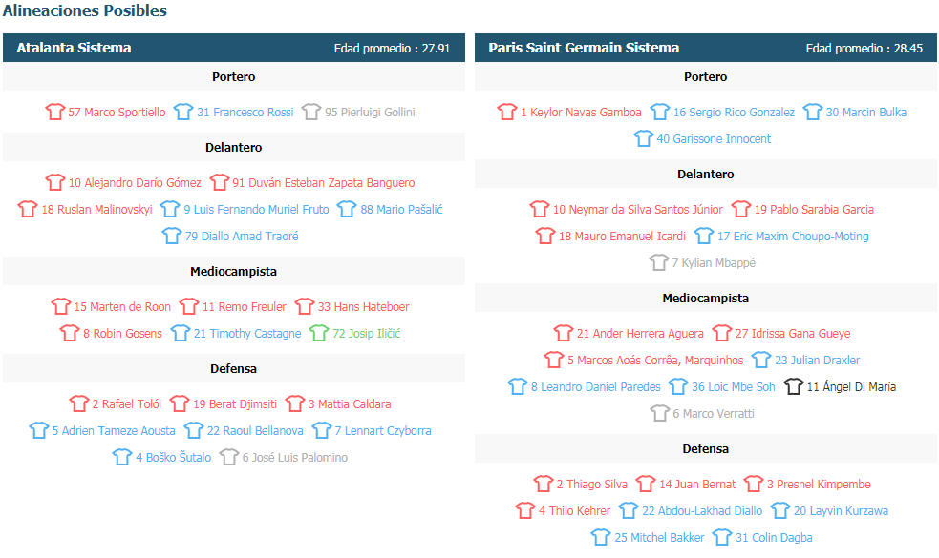The width and height of the screenshot is (939, 558).
Task: Select Marcos Aoás Corrêa, Marquinhos link
Action: 655,361
